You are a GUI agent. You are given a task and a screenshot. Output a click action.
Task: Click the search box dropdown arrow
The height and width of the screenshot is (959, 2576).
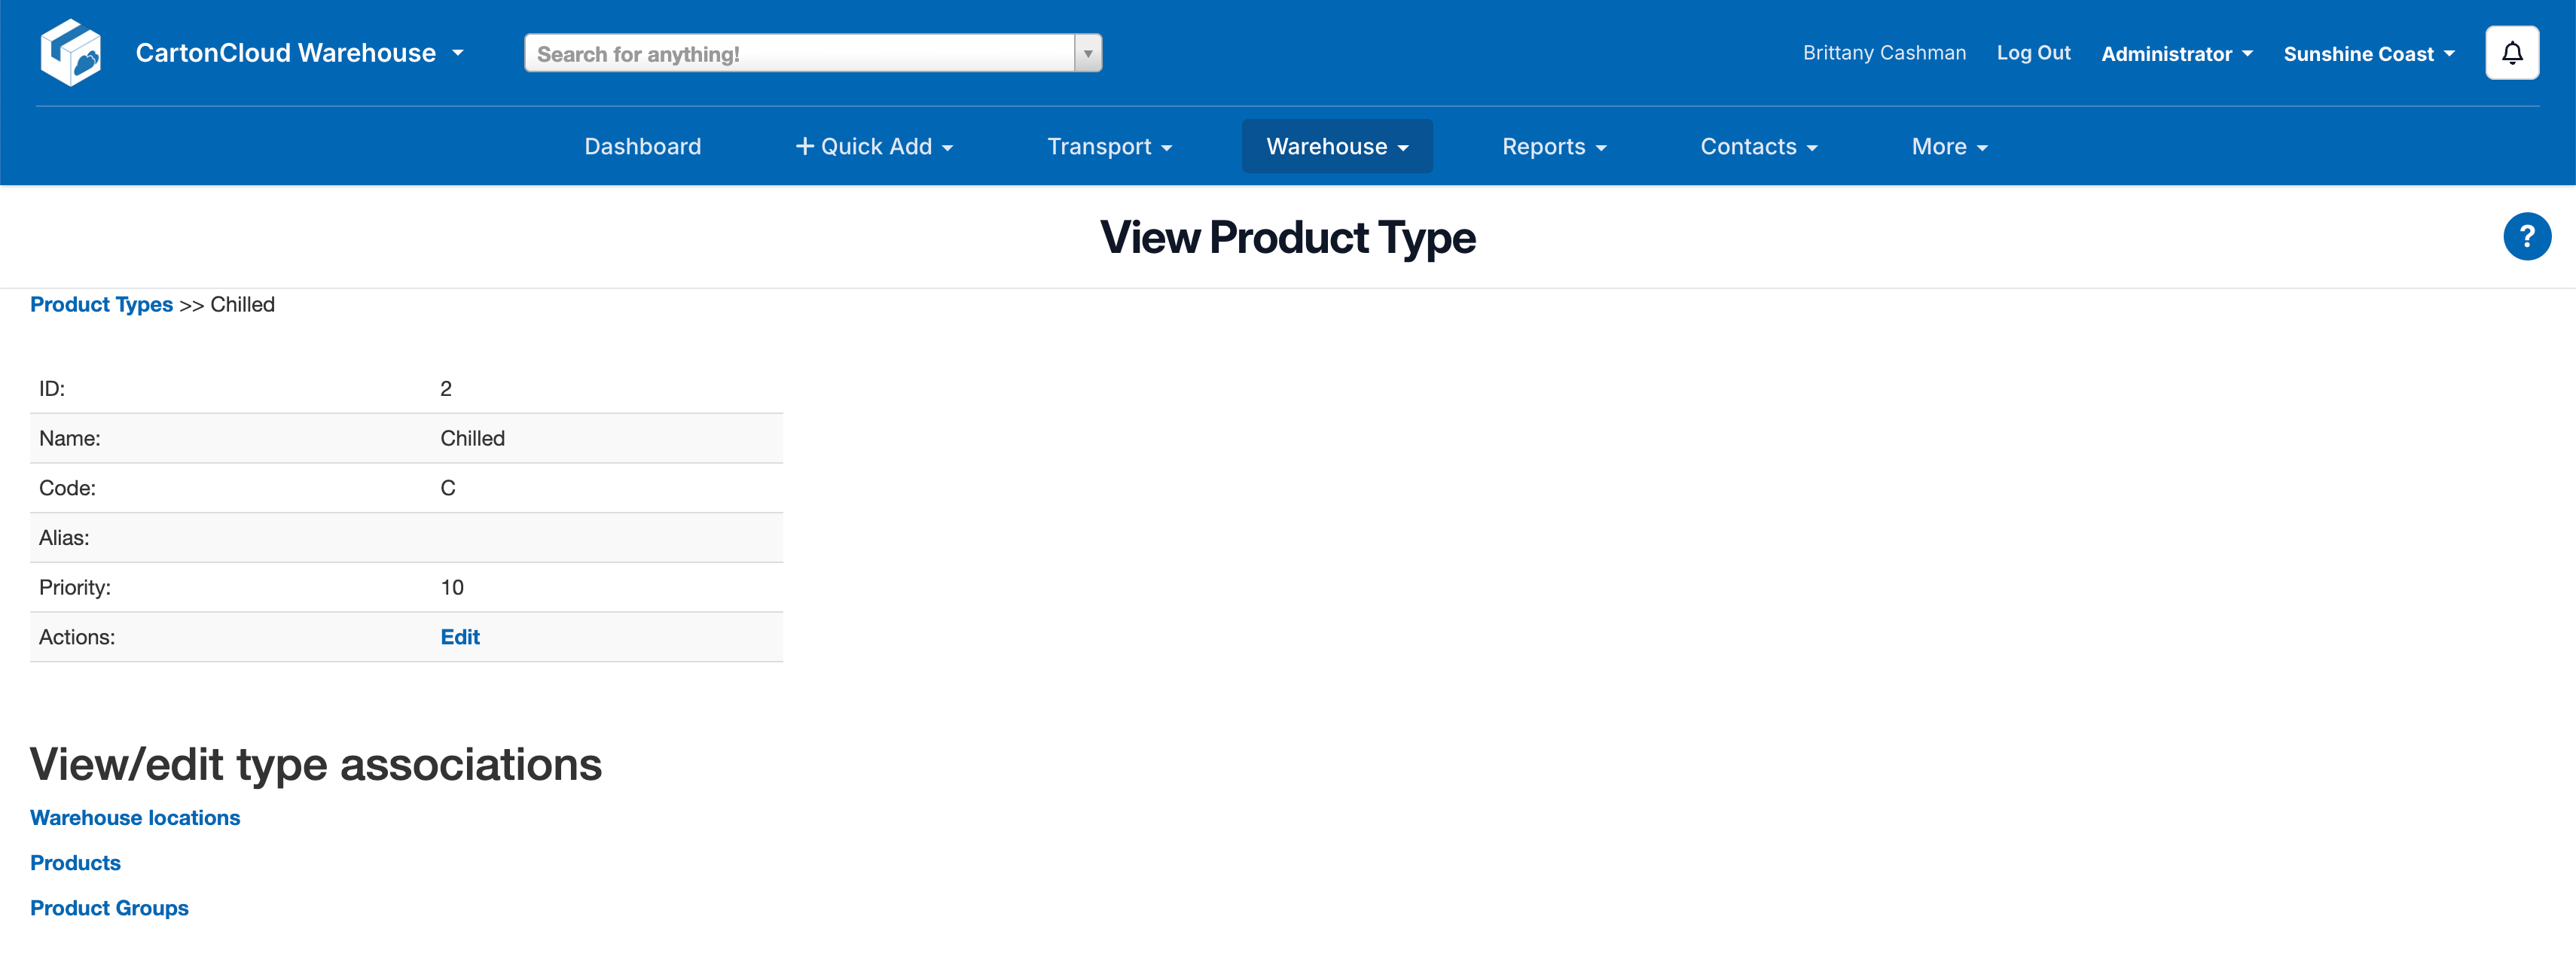click(x=1087, y=54)
